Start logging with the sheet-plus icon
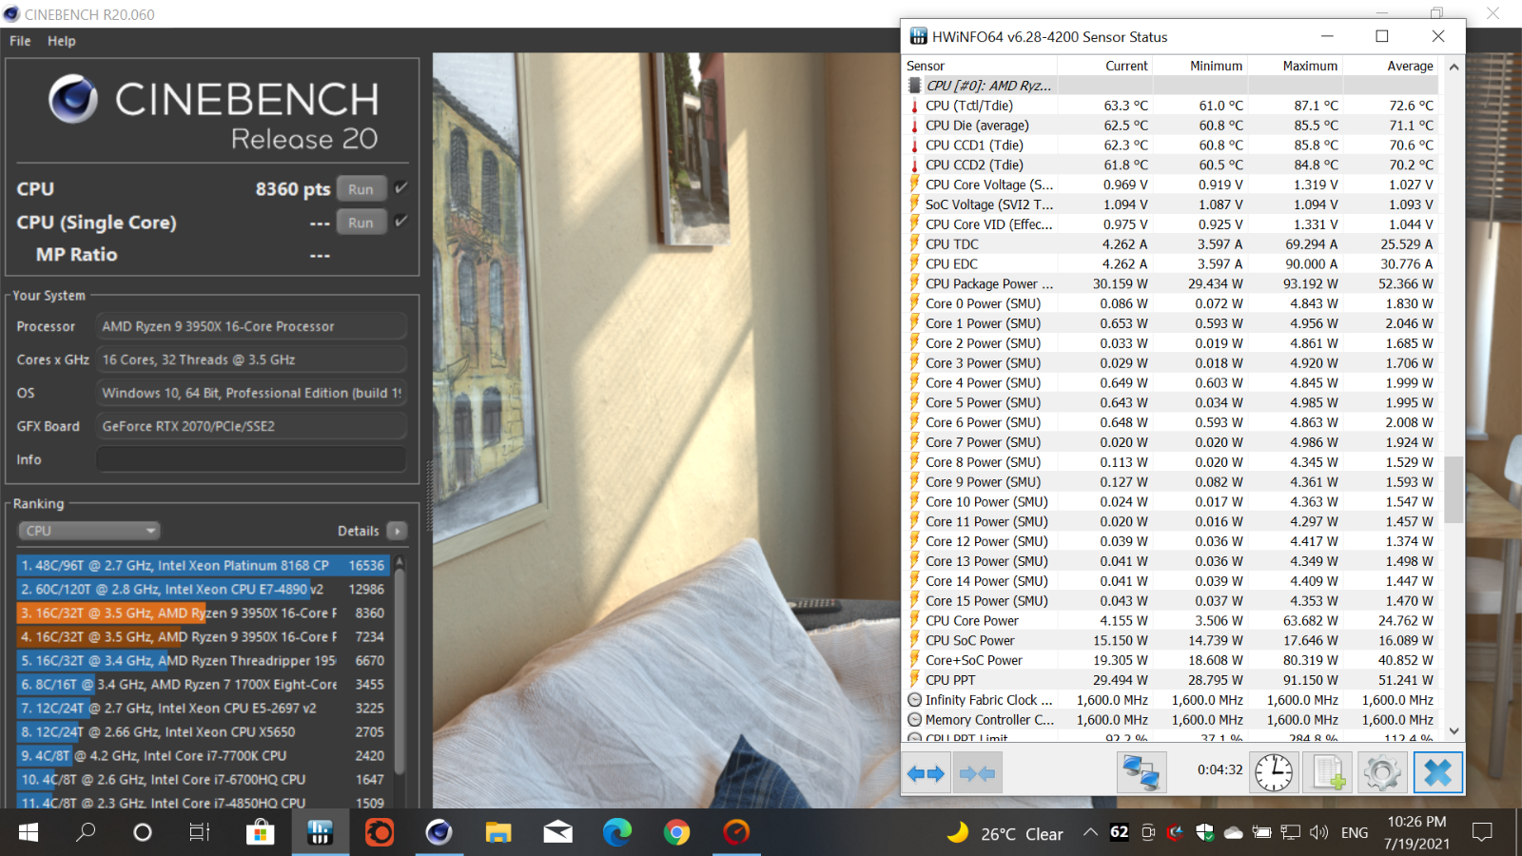The height and width of the screenshot is (856, 1522). point(1328,773)
